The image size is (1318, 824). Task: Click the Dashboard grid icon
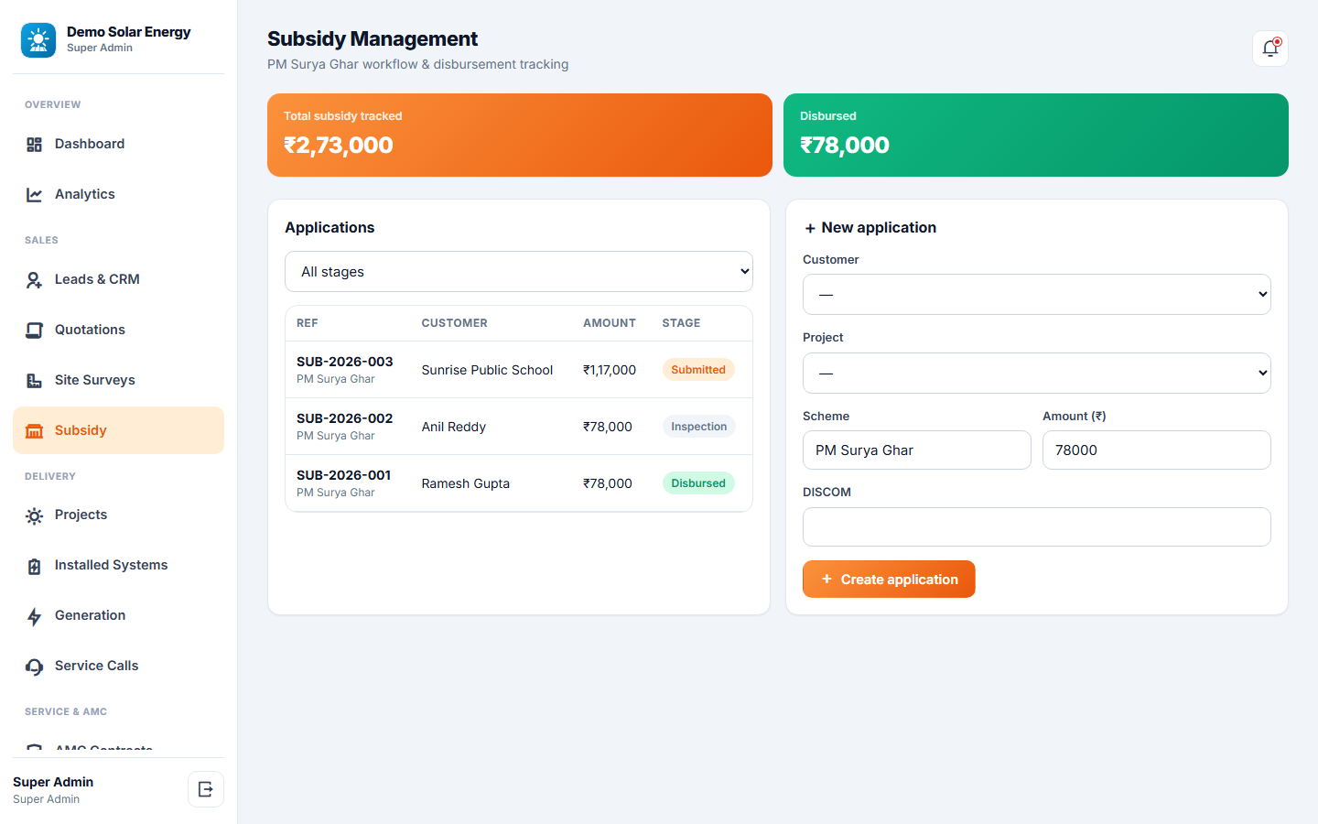coord(34,145)
